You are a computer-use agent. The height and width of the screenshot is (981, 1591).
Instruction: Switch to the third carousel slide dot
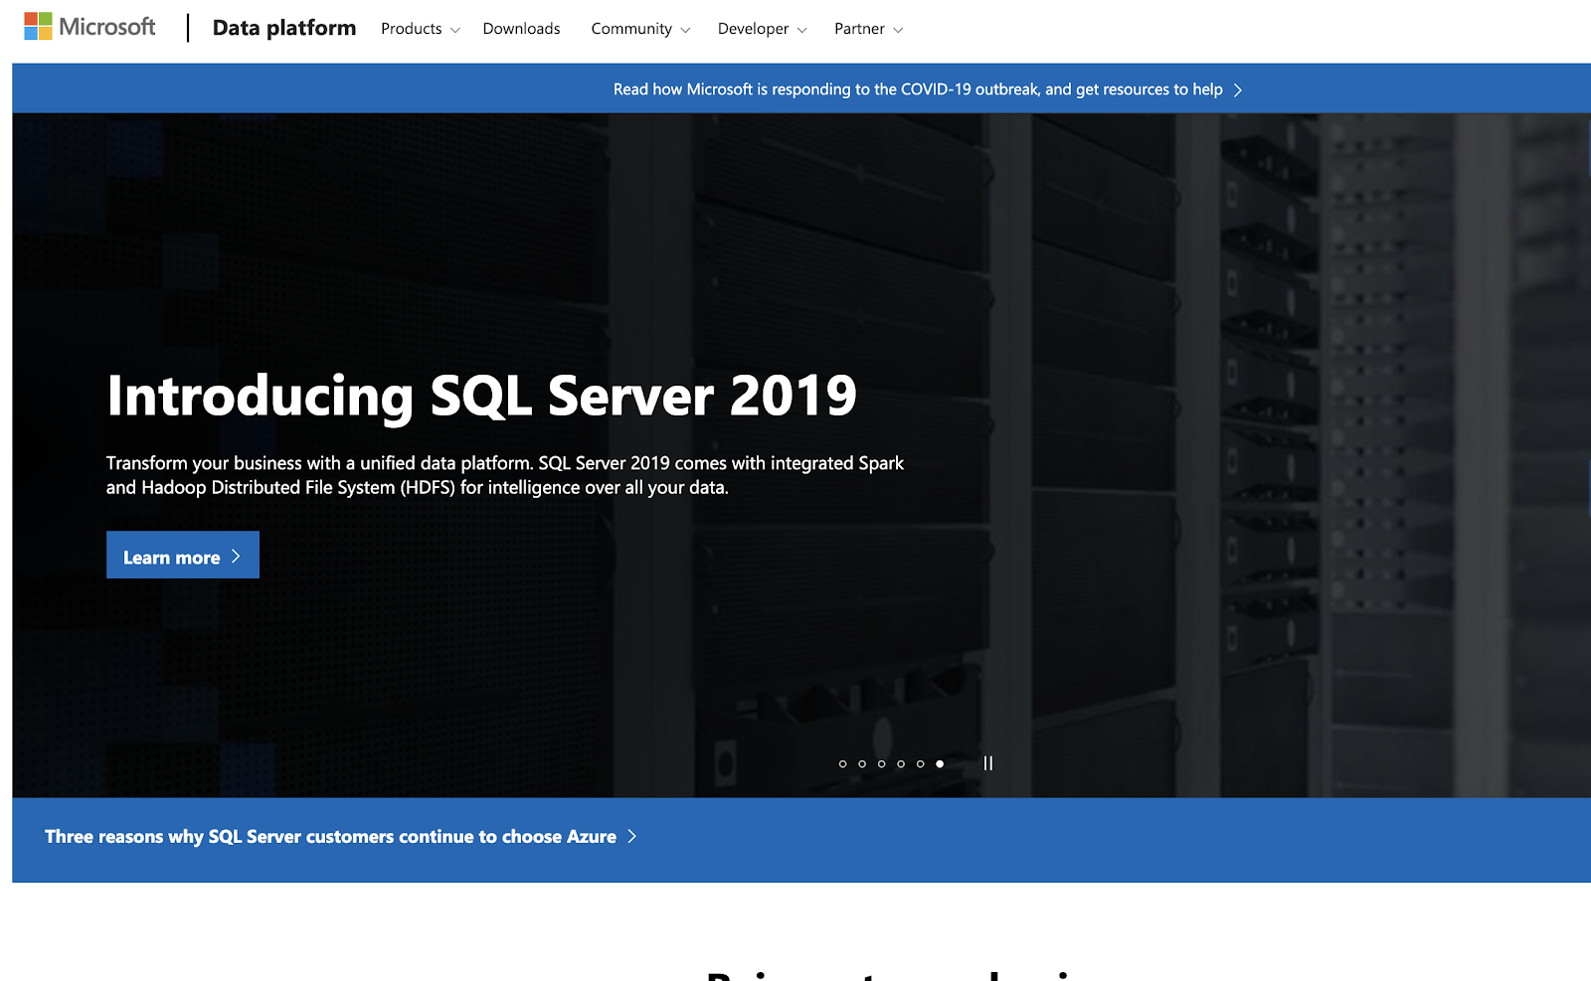(881, 763)
